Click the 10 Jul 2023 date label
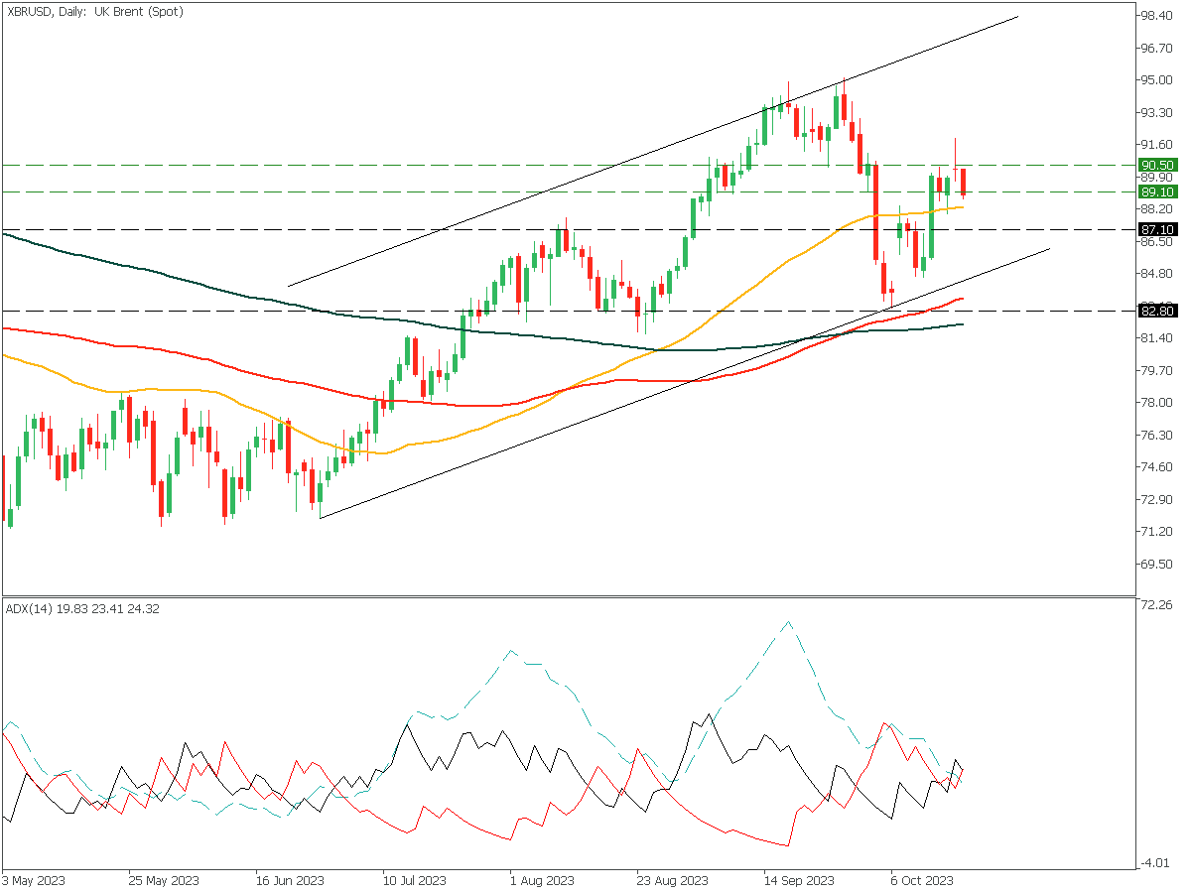This screenshot has width=1191, height=893. 414,880
